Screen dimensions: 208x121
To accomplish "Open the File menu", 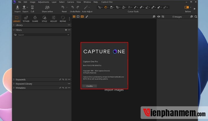I will (20, 2).
